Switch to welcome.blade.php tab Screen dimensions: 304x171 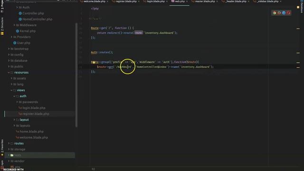pos(95,1)
